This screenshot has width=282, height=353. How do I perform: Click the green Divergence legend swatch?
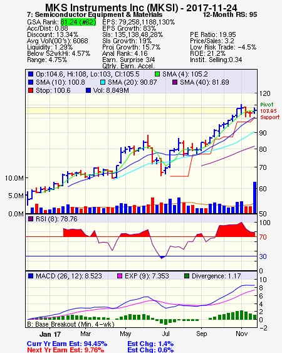click(x=187, y=276)
